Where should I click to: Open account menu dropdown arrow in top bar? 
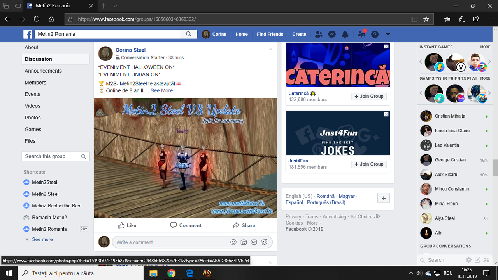[x=388, y=34]
